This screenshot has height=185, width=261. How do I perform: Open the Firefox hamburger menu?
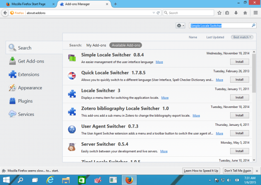tap(256, 13)
